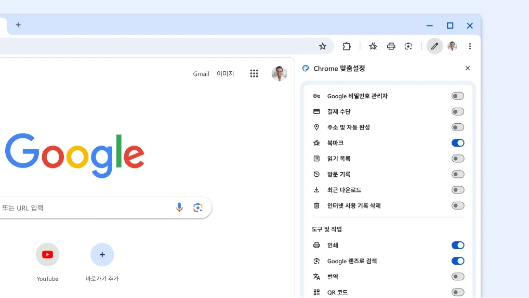Click the download icon beside 최근 다운로드
The image size is (529, 298).
pyautogui.click(x=316, y=190)
